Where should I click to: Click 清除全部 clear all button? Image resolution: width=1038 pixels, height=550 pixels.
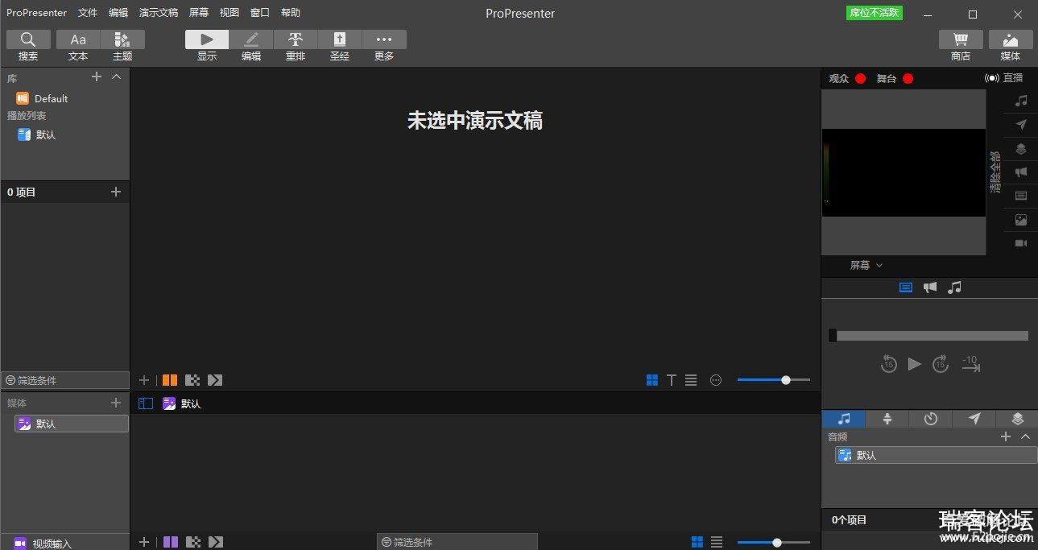pos(995,172)
